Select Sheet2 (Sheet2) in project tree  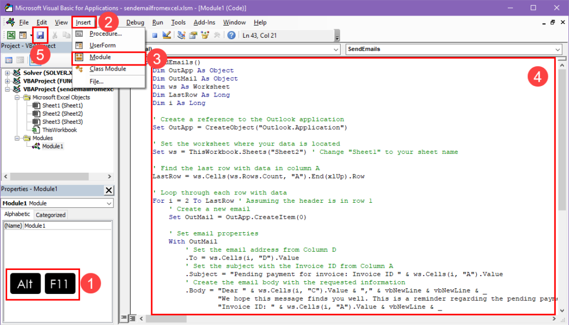[62, 113]
